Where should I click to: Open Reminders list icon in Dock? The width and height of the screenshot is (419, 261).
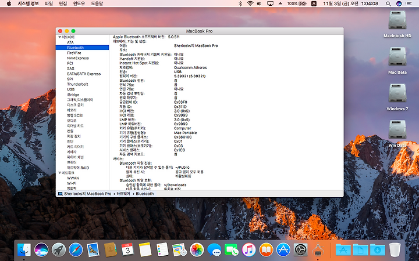coord(162,250)
